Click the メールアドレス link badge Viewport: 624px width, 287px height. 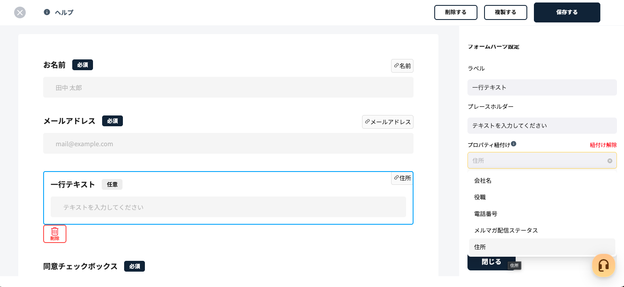388,122
